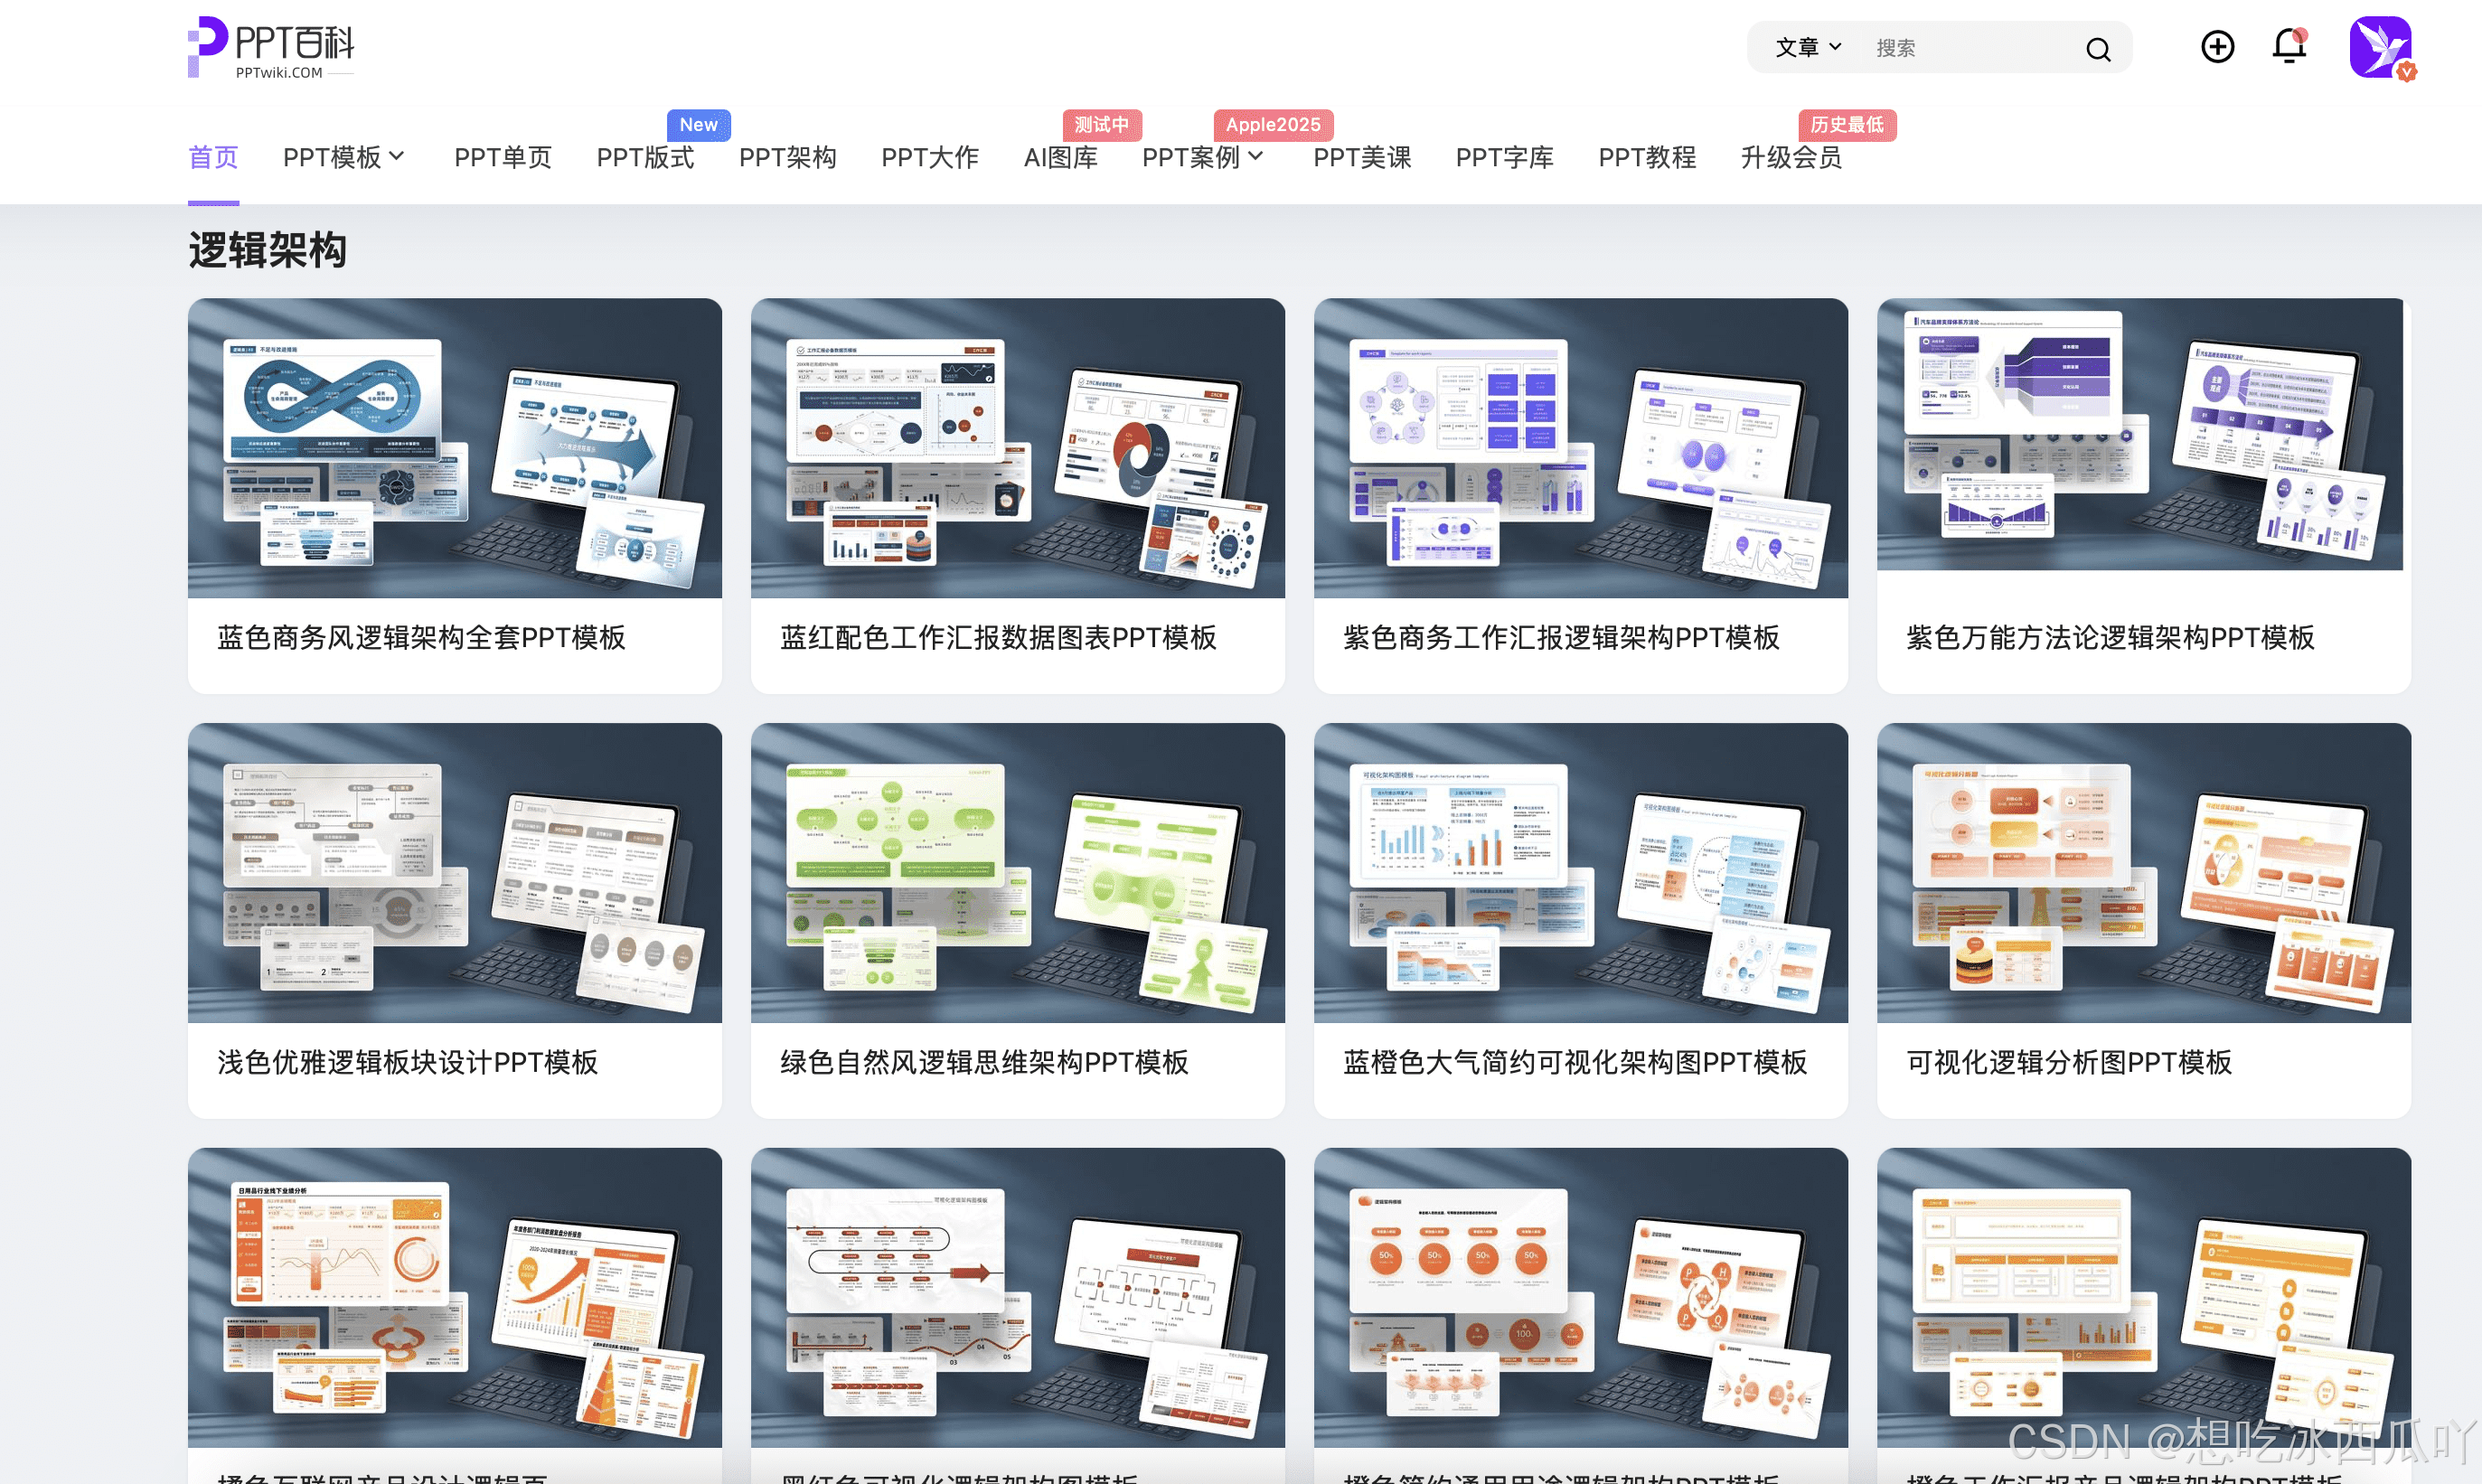Open 蓝红配色工作汇报数据图表PPT模板 title link
The width and height of the screenshot is (2482, 1484).
(x=998, y=638)
